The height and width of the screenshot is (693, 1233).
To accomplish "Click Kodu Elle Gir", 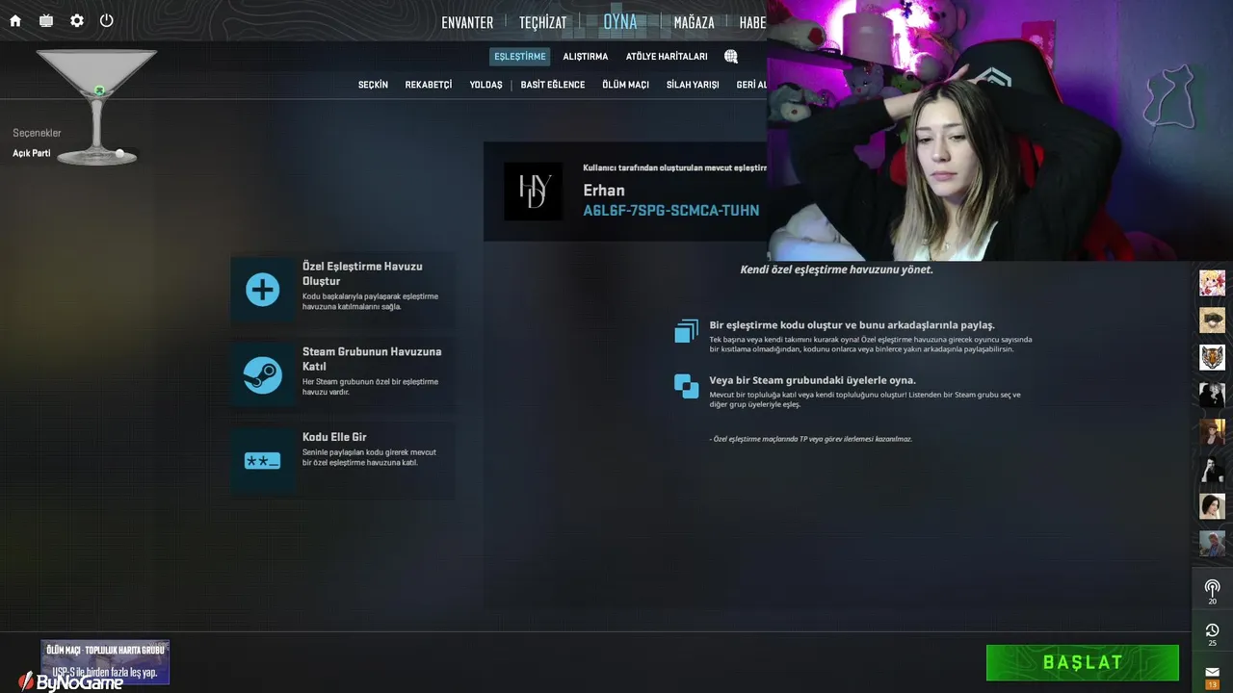I will click(343, 460).
